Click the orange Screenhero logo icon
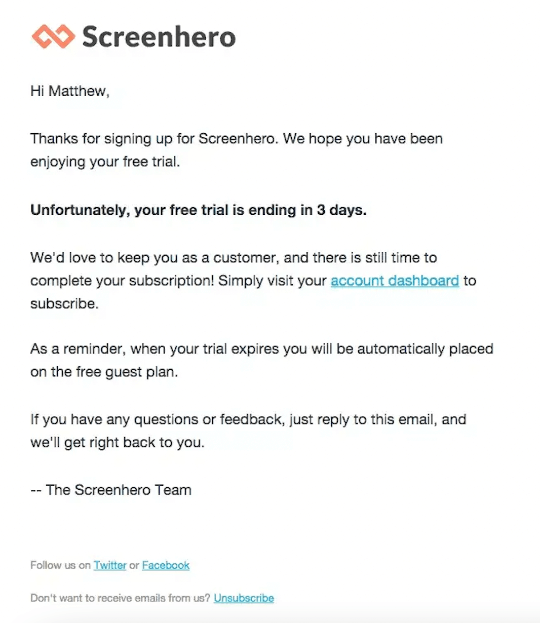This screenshot has width=540, height=623. coord(53,37)
